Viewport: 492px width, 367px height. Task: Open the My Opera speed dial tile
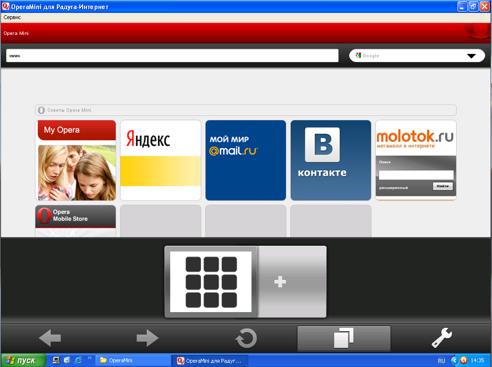(76, 160)
